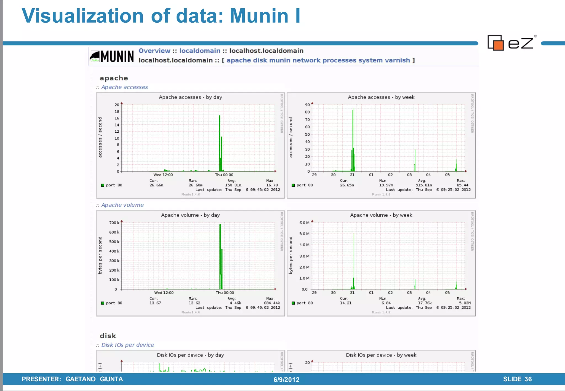565x391 pixels.
Task: Click the Avg value '150.31m' in accesses by day
Action: click(x=233, y=185)
